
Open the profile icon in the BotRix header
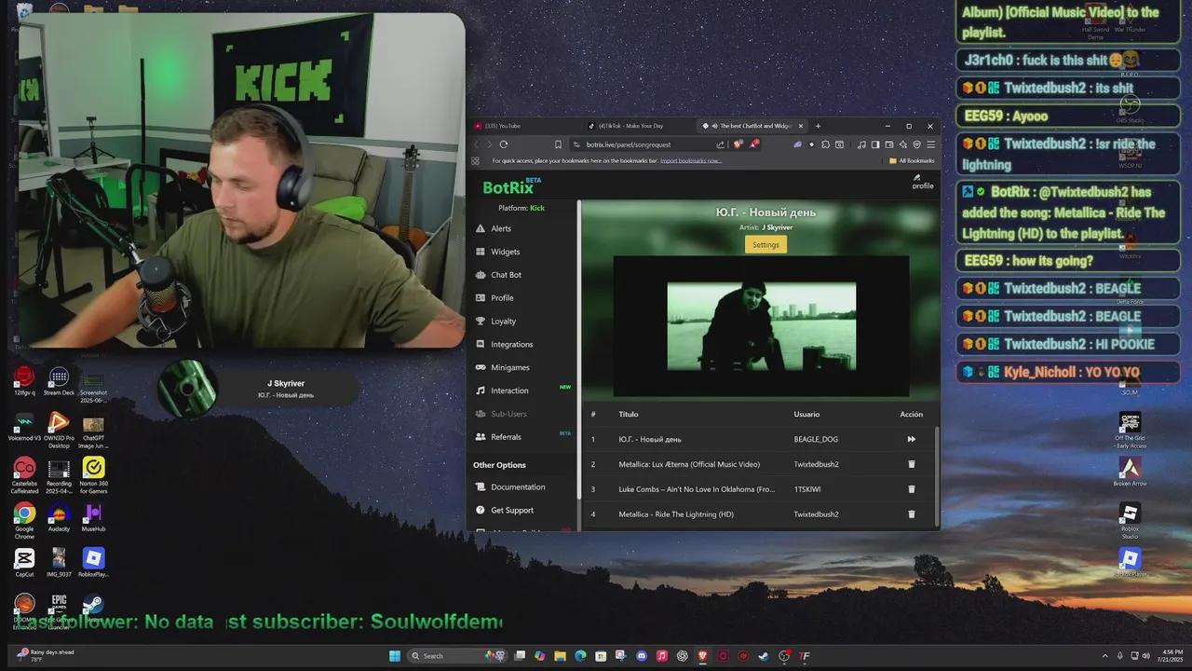pos(922,182)
